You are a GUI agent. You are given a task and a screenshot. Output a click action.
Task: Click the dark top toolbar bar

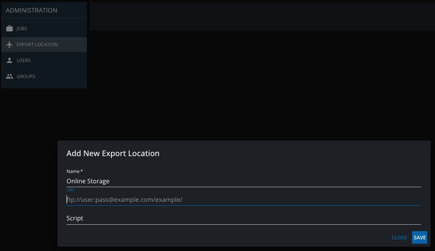(x=259, y=16)
